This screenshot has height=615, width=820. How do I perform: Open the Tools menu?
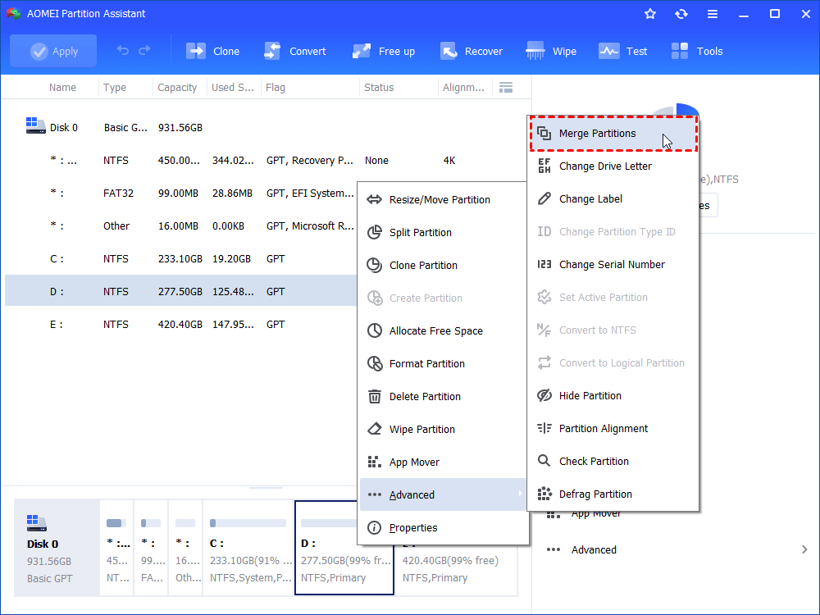click(696, 51)
